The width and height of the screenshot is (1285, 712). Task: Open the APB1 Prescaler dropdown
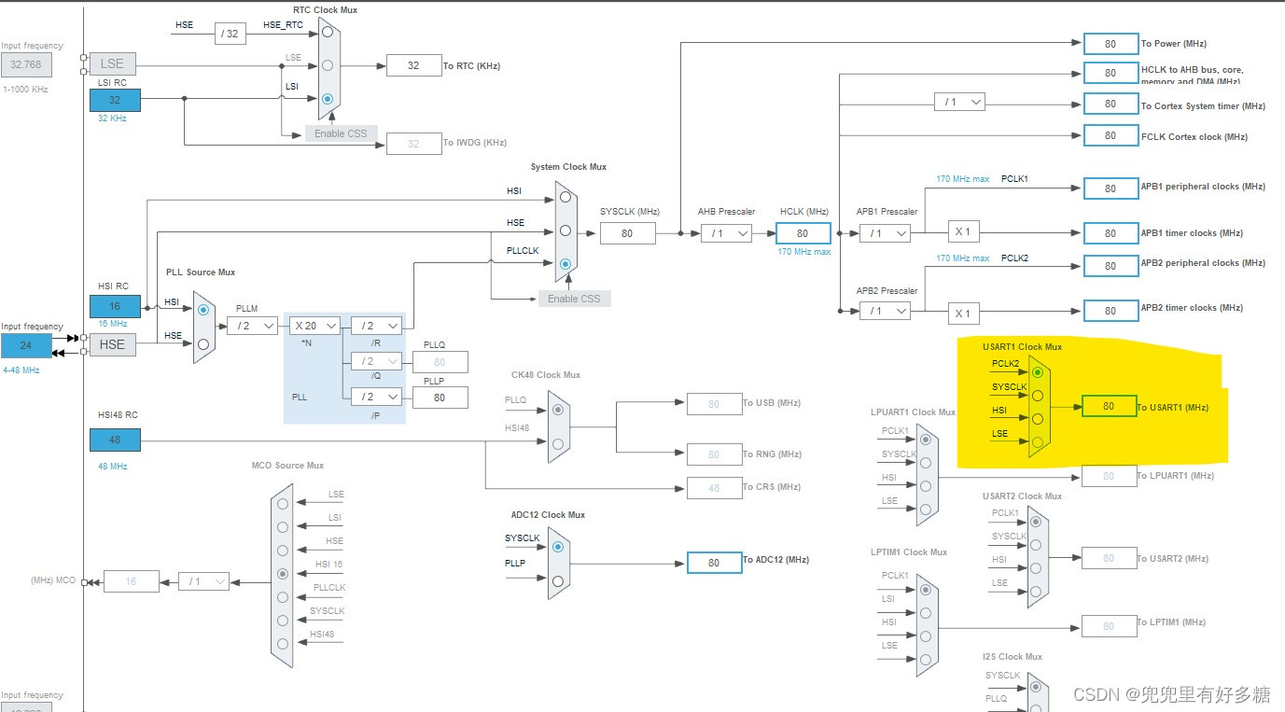pos(885,233)
